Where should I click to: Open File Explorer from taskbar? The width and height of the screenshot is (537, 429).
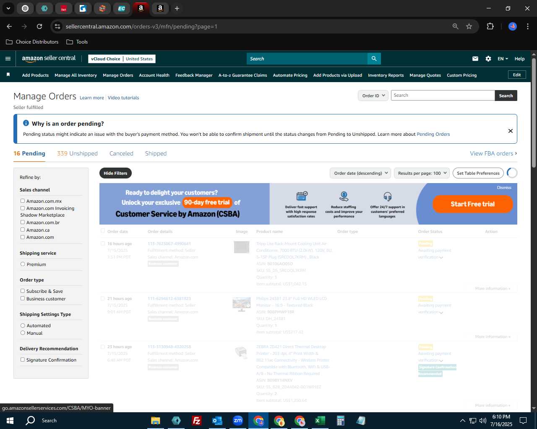coord(156,421)
